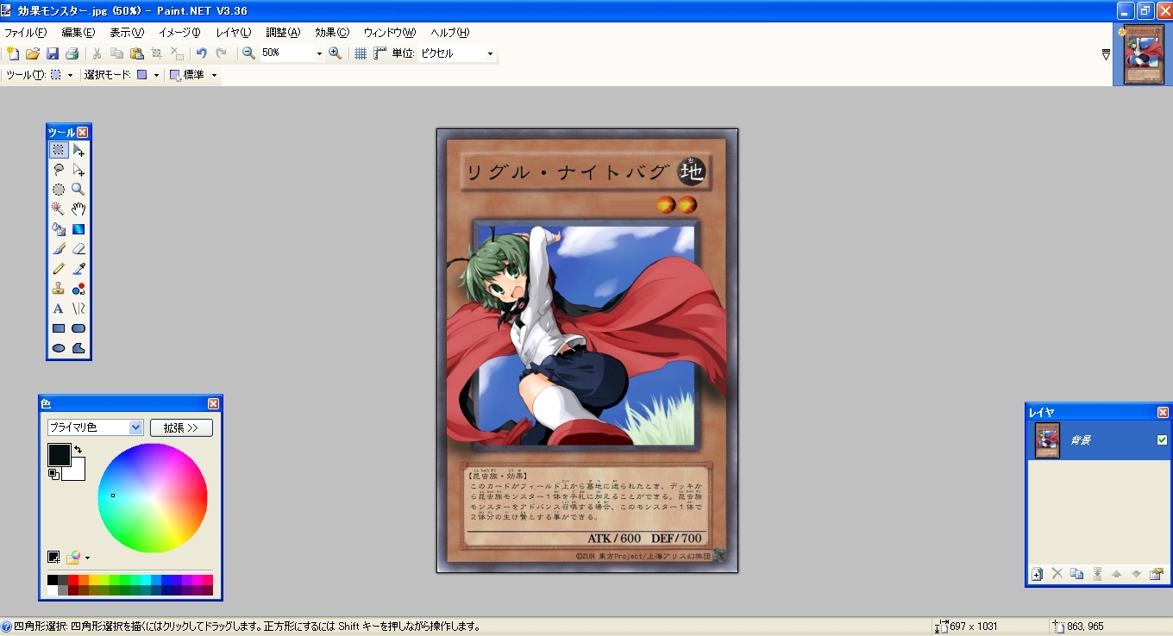Zoom out with the minus magnifier

point(248,53)
